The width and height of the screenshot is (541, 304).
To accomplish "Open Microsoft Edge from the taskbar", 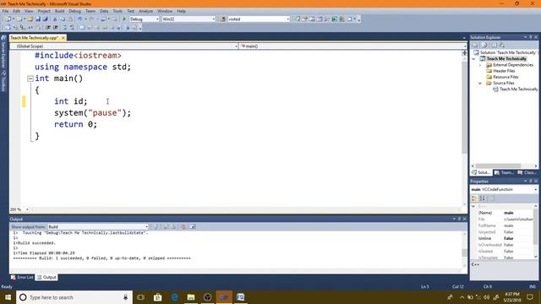I will [175, 297].
